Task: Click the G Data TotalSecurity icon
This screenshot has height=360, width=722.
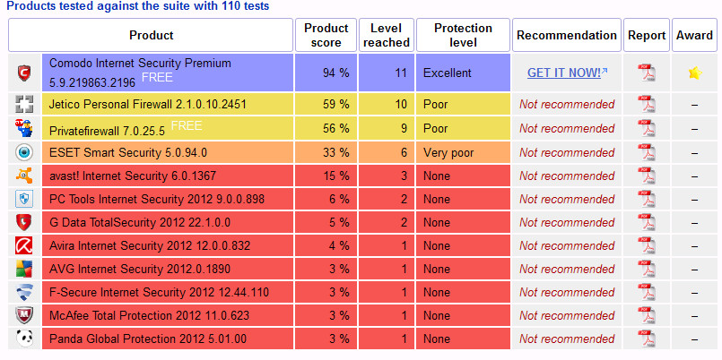Action: point(24,222)
